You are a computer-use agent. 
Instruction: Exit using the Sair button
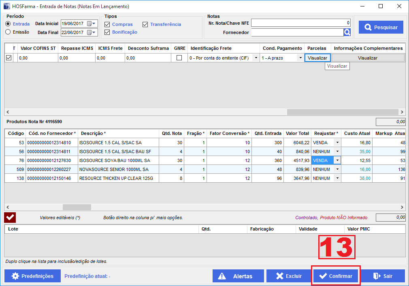[x=383, y=276]
